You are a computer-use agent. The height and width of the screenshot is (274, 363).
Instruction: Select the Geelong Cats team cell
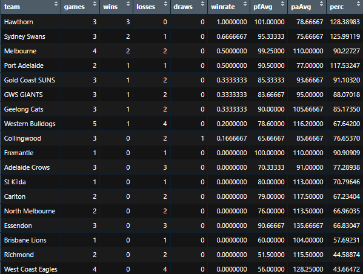[x=30, y=109]
